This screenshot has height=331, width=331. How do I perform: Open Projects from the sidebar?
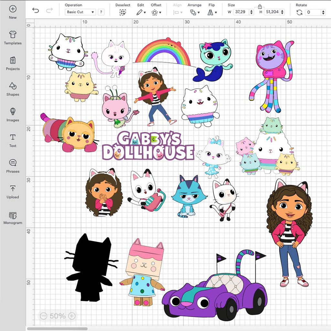coord(13,63)
